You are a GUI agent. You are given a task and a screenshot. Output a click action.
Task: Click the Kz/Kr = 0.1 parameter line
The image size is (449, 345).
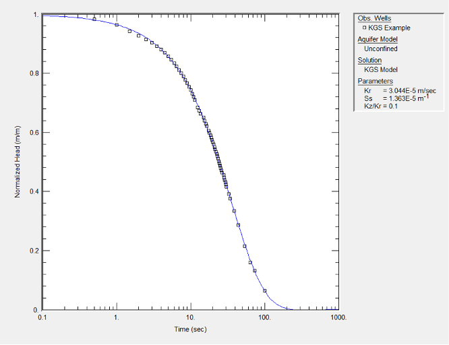(x=380, y=106)
